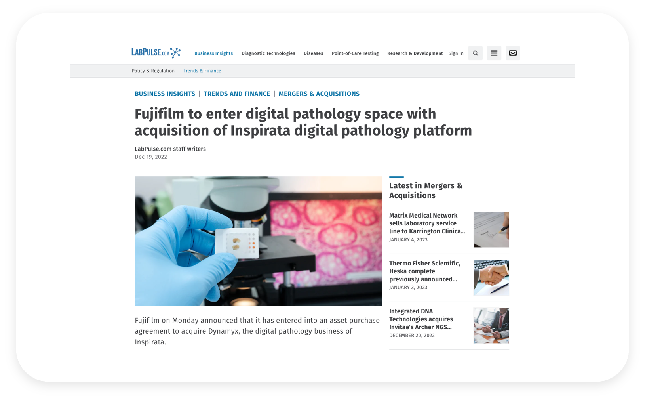Image resolution: width=645 pixels, height=401 pixels.
Task: Open Business Insights nav menu
Action: (213, 53)
